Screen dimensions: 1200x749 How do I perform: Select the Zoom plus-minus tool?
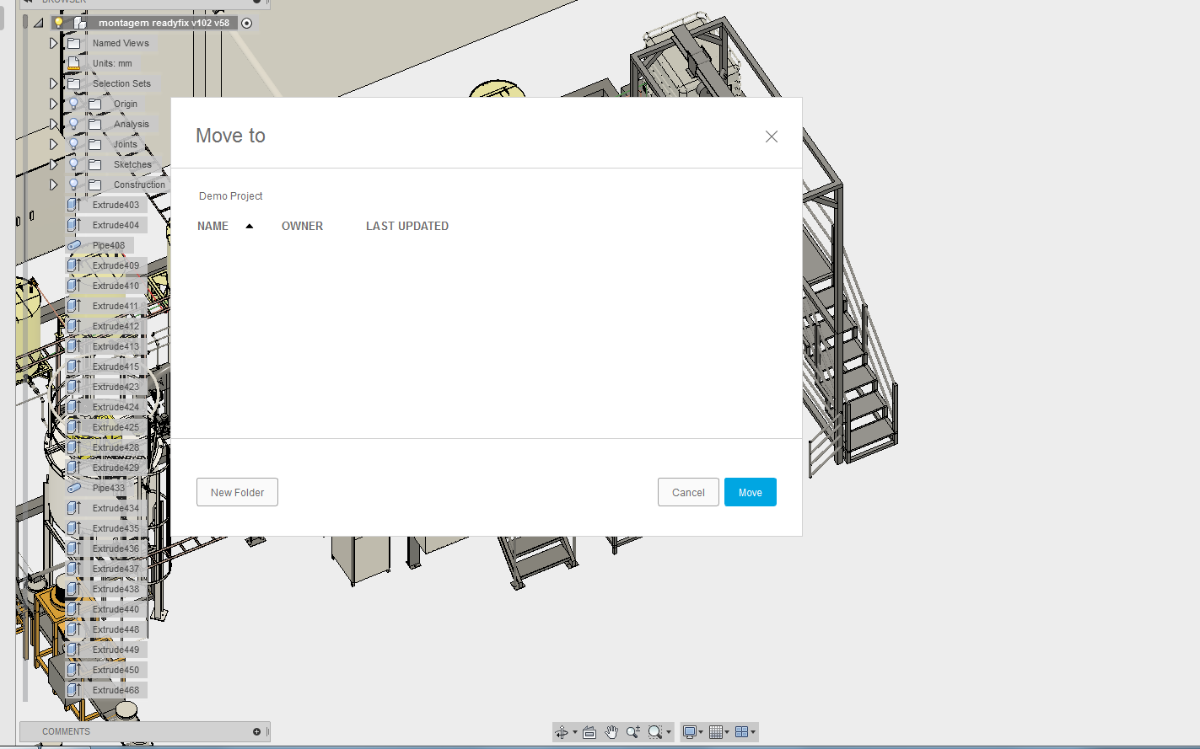[633, 732]
